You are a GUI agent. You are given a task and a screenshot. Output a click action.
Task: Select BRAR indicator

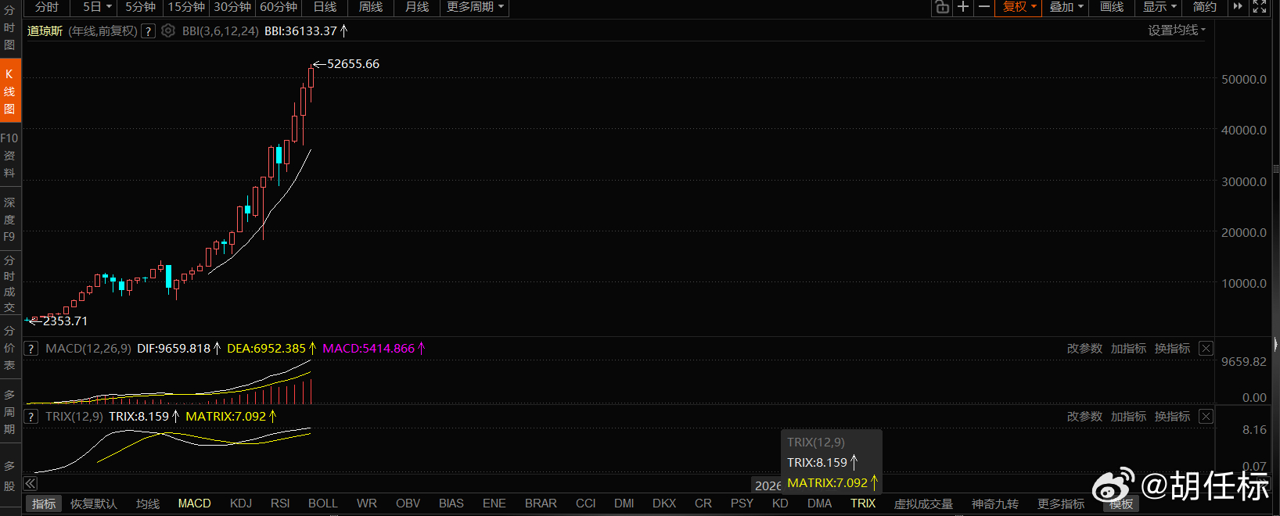point(541,503)
